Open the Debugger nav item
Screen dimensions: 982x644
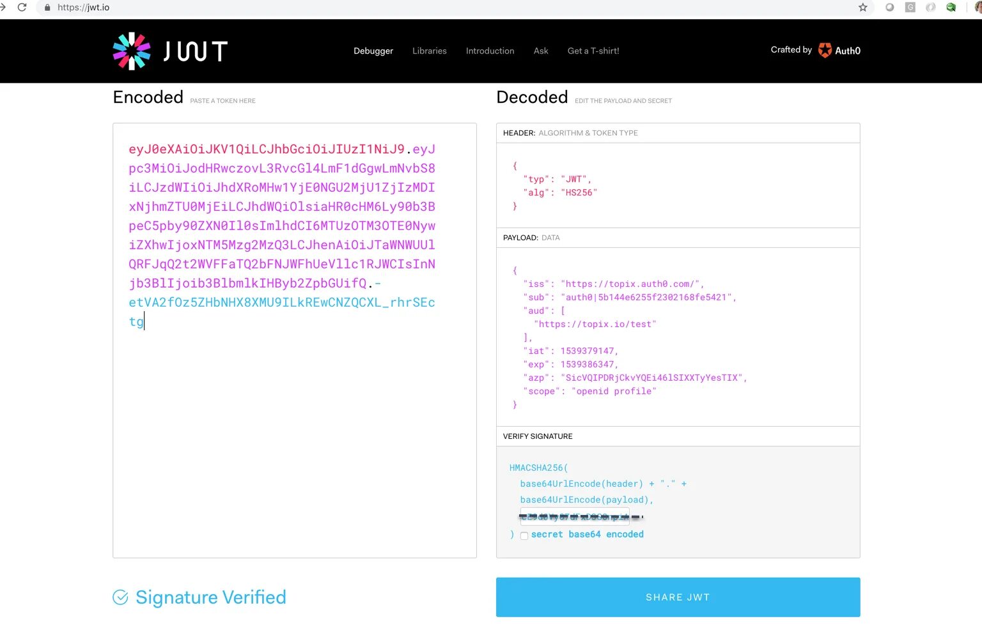coord(373,51)
